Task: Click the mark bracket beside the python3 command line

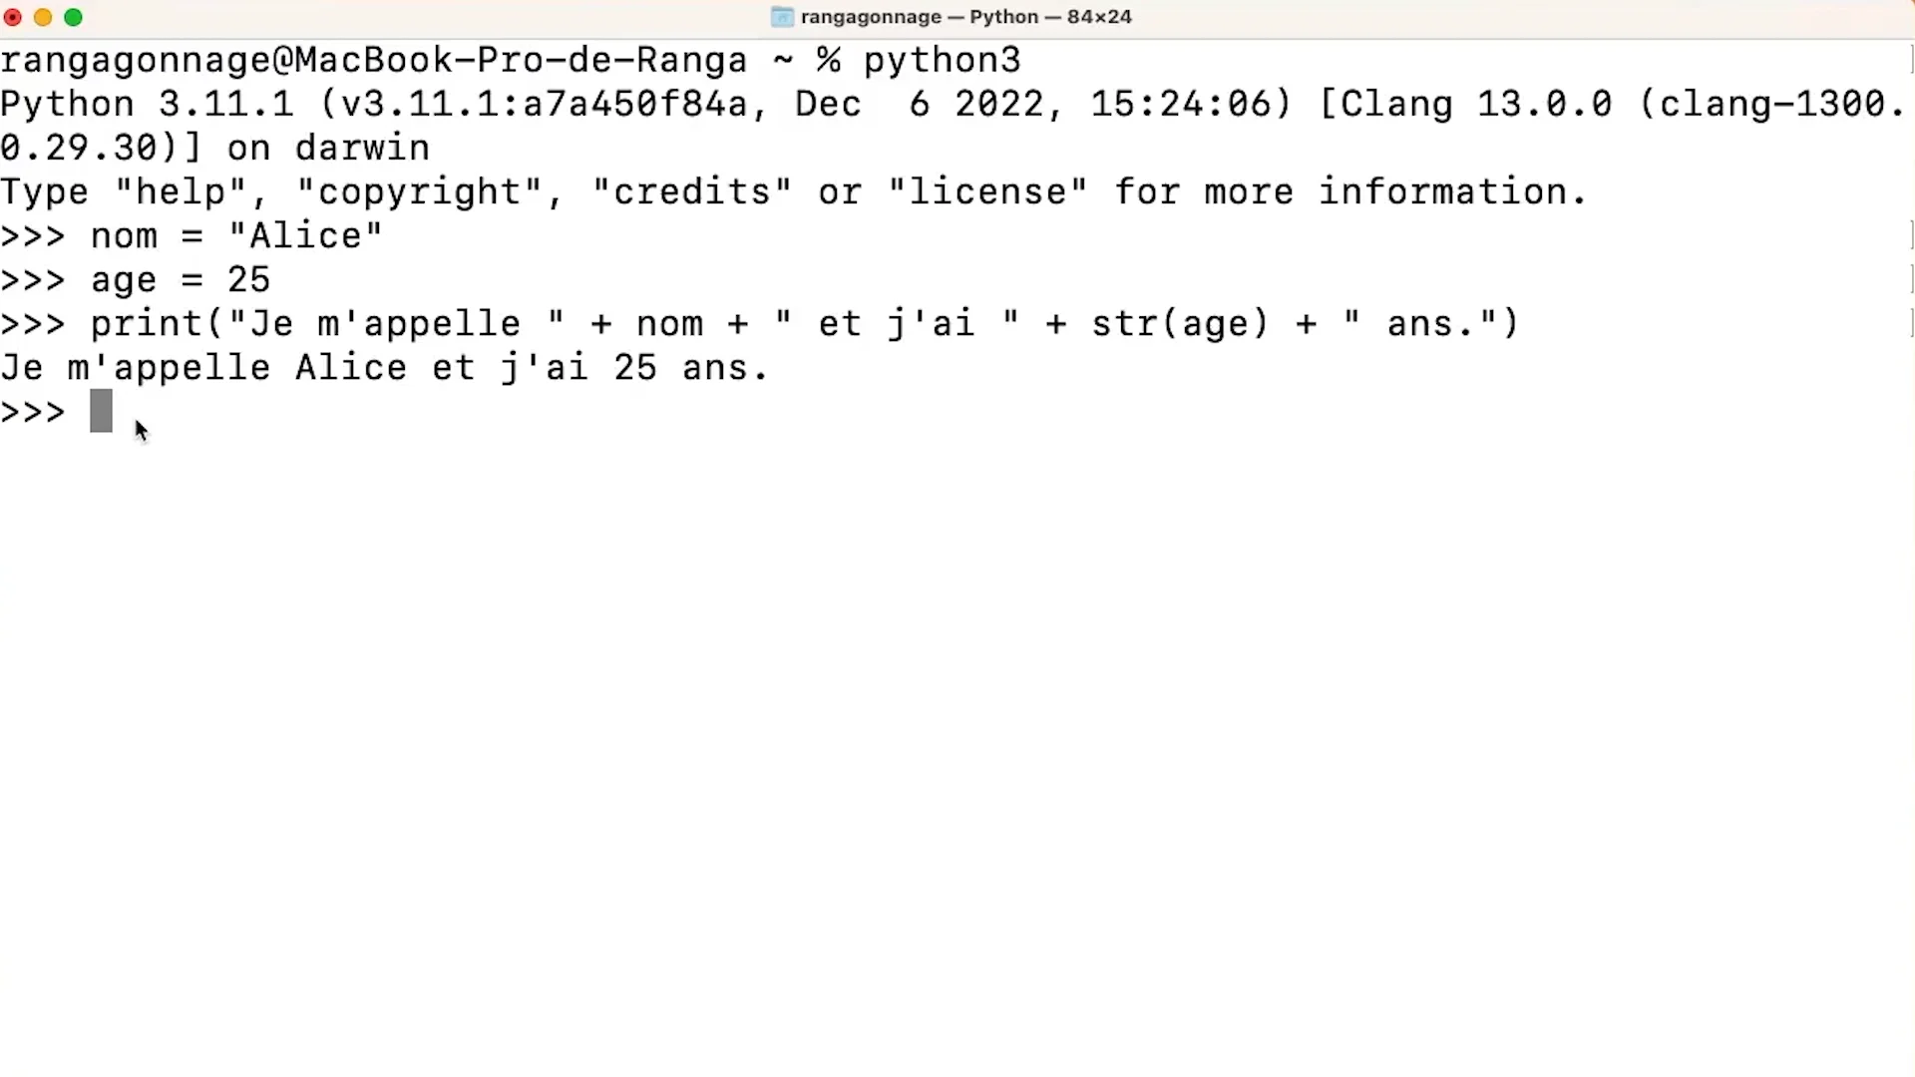Action: [x=1910, y=60]
